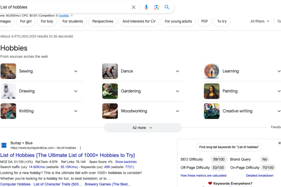Open the All filters dropdown
Screen dimensions: 281x187
(x=259, y=22)
